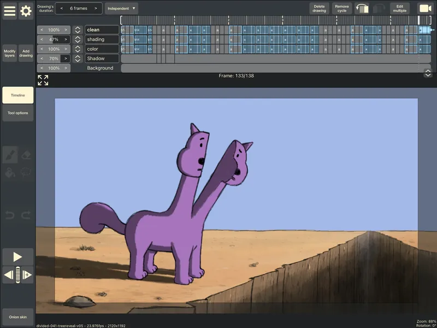Click Remove cycle in the toolbar
The height and width of the screenshot is (328, 437).
tap(341, 7)
